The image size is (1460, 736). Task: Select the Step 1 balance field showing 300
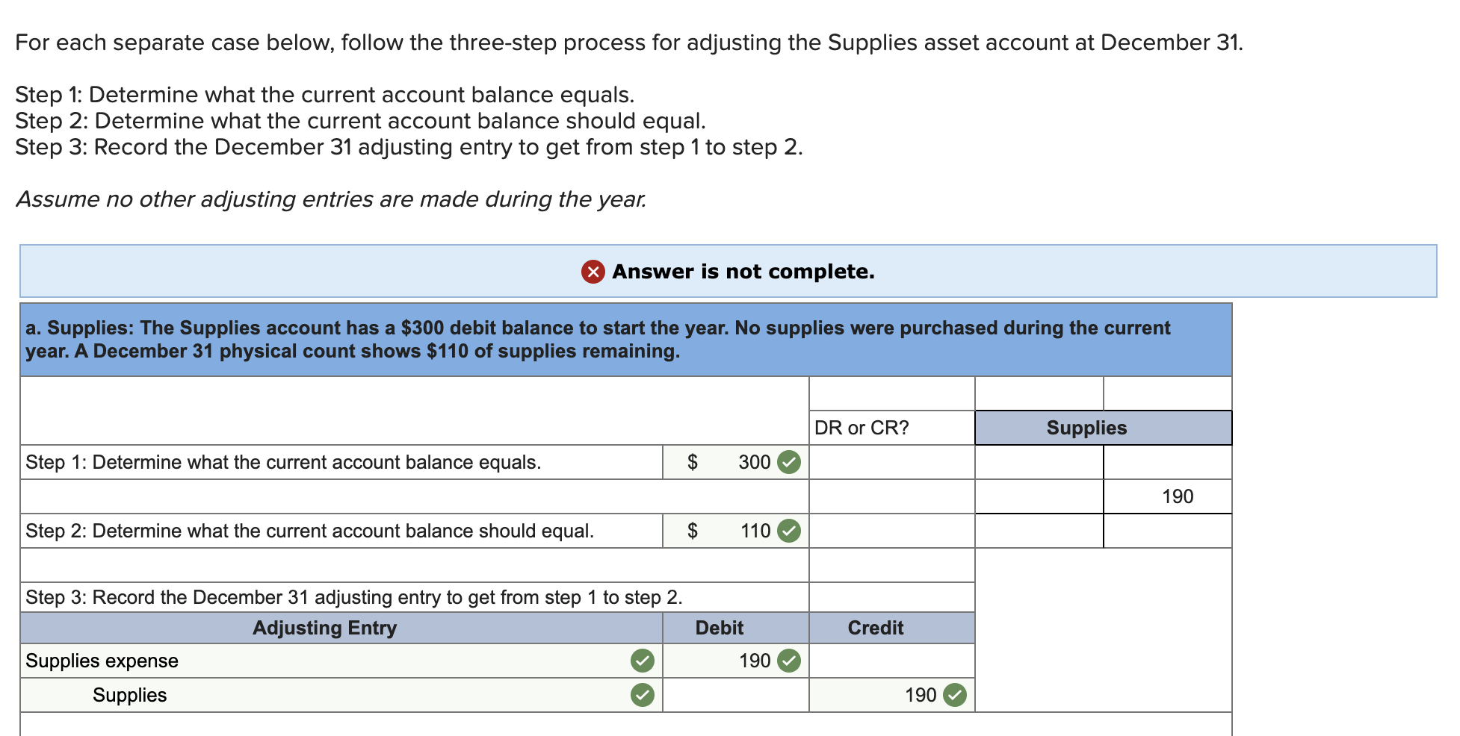tap(735, 463)
